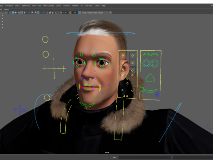Toggle multisample anti-aliasing icon
Viewport: 213px width, 160px height.
point(38,12)
